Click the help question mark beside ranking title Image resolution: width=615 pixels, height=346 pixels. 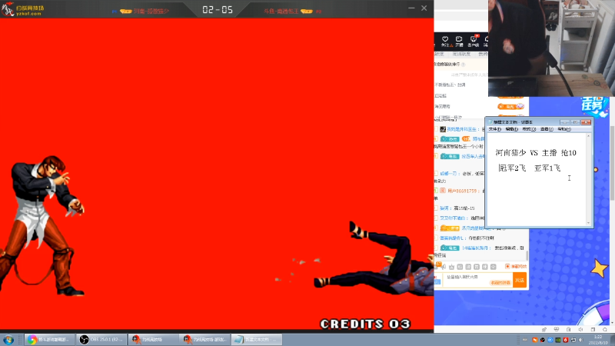(x=464, y=65)
